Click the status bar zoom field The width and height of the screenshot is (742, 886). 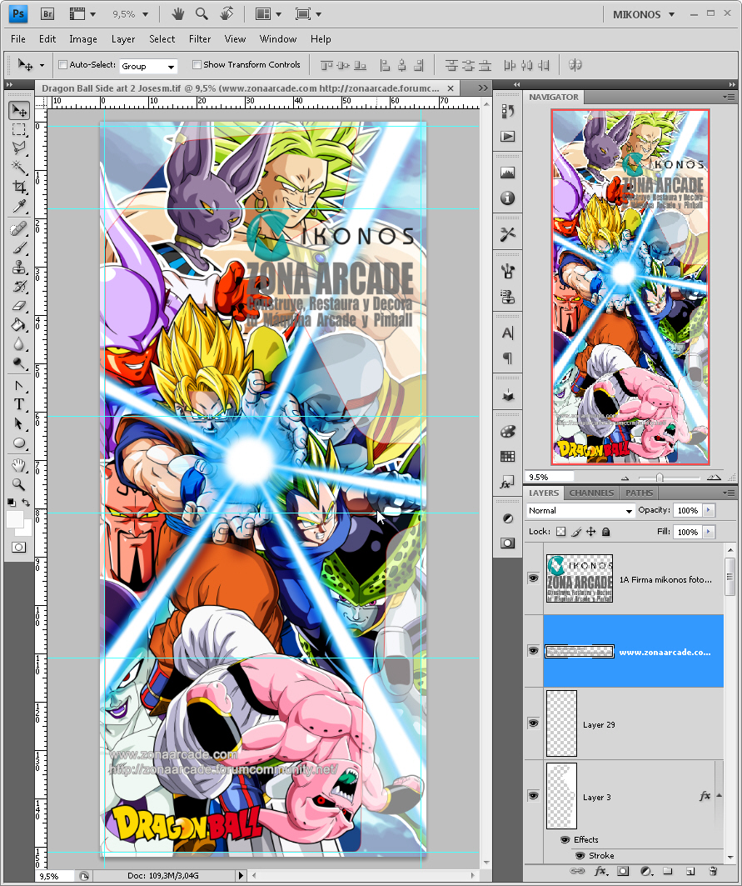point(55,876)
